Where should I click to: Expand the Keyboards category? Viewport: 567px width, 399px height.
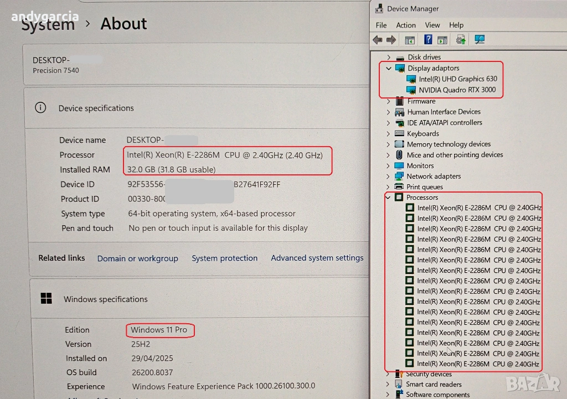[389, 134]
